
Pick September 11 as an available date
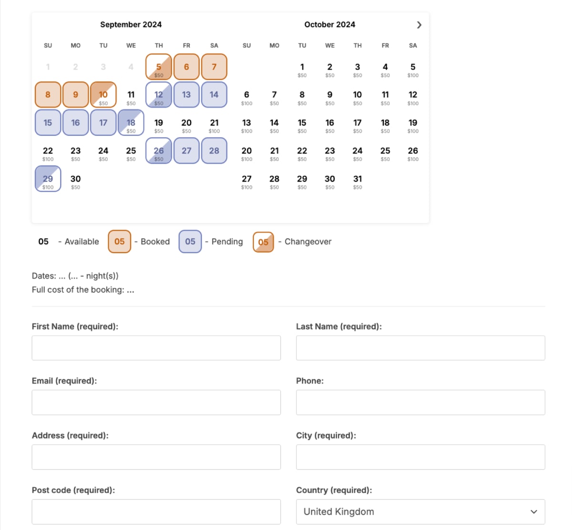click(x=131, y=97)
